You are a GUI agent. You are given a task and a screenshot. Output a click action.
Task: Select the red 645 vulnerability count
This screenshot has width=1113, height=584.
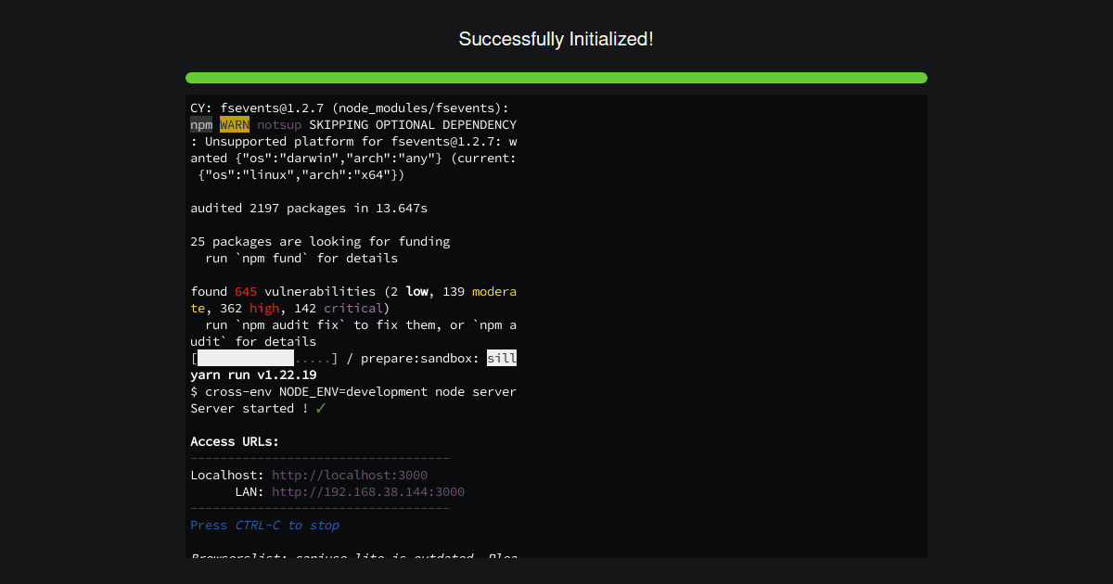pos(245,291)
